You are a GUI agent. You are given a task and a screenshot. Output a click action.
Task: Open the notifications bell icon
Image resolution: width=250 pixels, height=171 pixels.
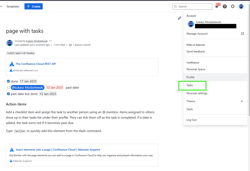pyautogui.click(x=217, y=6)
